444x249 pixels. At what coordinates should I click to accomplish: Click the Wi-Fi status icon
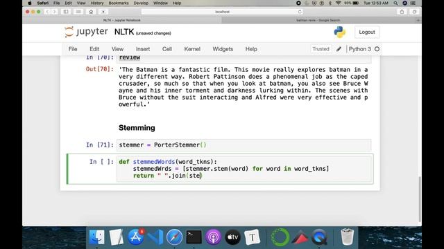(x=338, y=3)
